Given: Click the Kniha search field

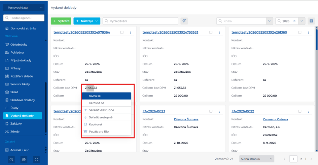Looking at the screenshot, I should pyautogui.click(x=241, y=21).
